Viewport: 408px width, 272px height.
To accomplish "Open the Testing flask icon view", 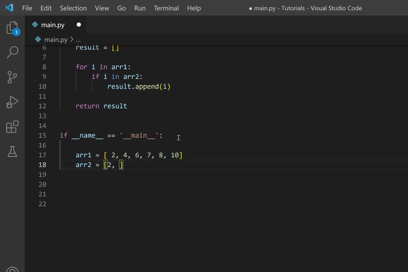I will click(x=12, y=151).
